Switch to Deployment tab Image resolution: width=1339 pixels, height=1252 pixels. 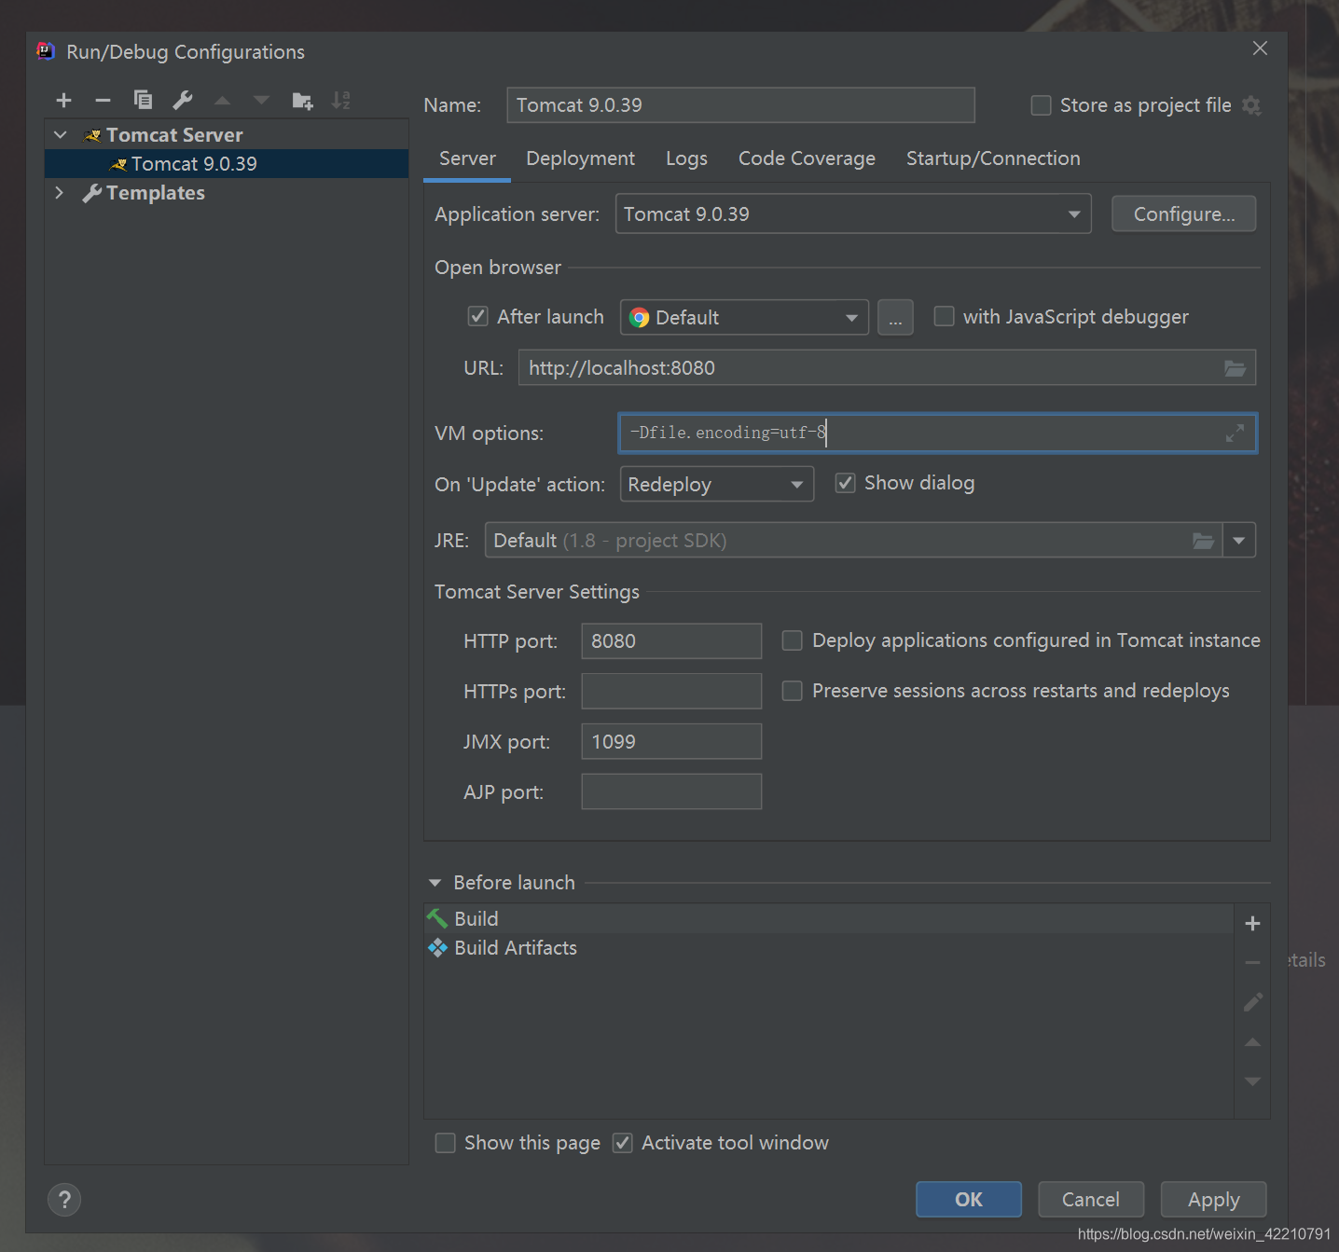[x=580, y=158]
